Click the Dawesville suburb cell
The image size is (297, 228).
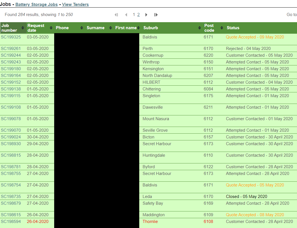click(x=152, y=107)
